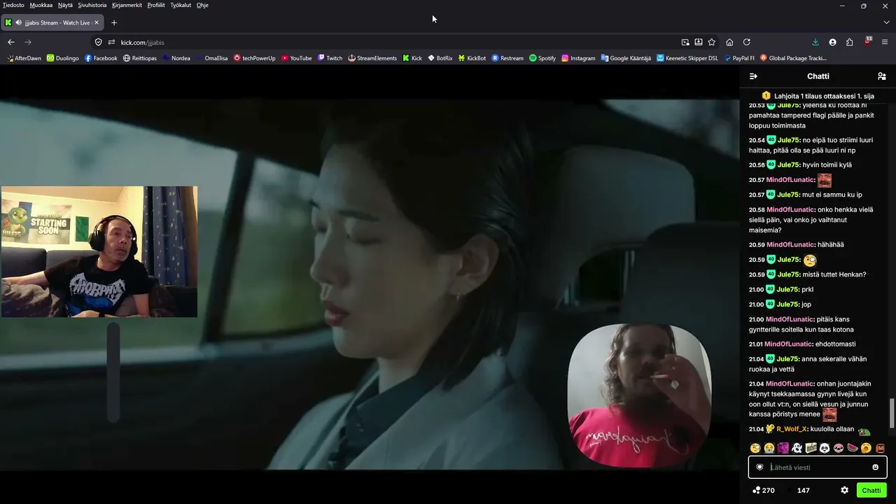Open the Global Package Tracking bookmark

(x=793, y=58)
